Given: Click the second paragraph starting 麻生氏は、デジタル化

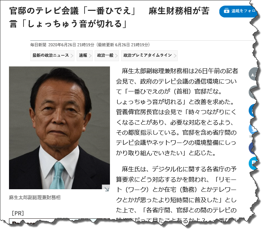Looking at the screenshot, I should tap(177, 194).
